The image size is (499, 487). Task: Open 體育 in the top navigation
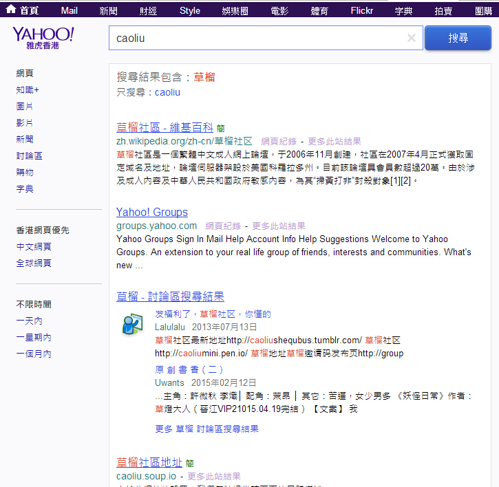pos(319,11)
